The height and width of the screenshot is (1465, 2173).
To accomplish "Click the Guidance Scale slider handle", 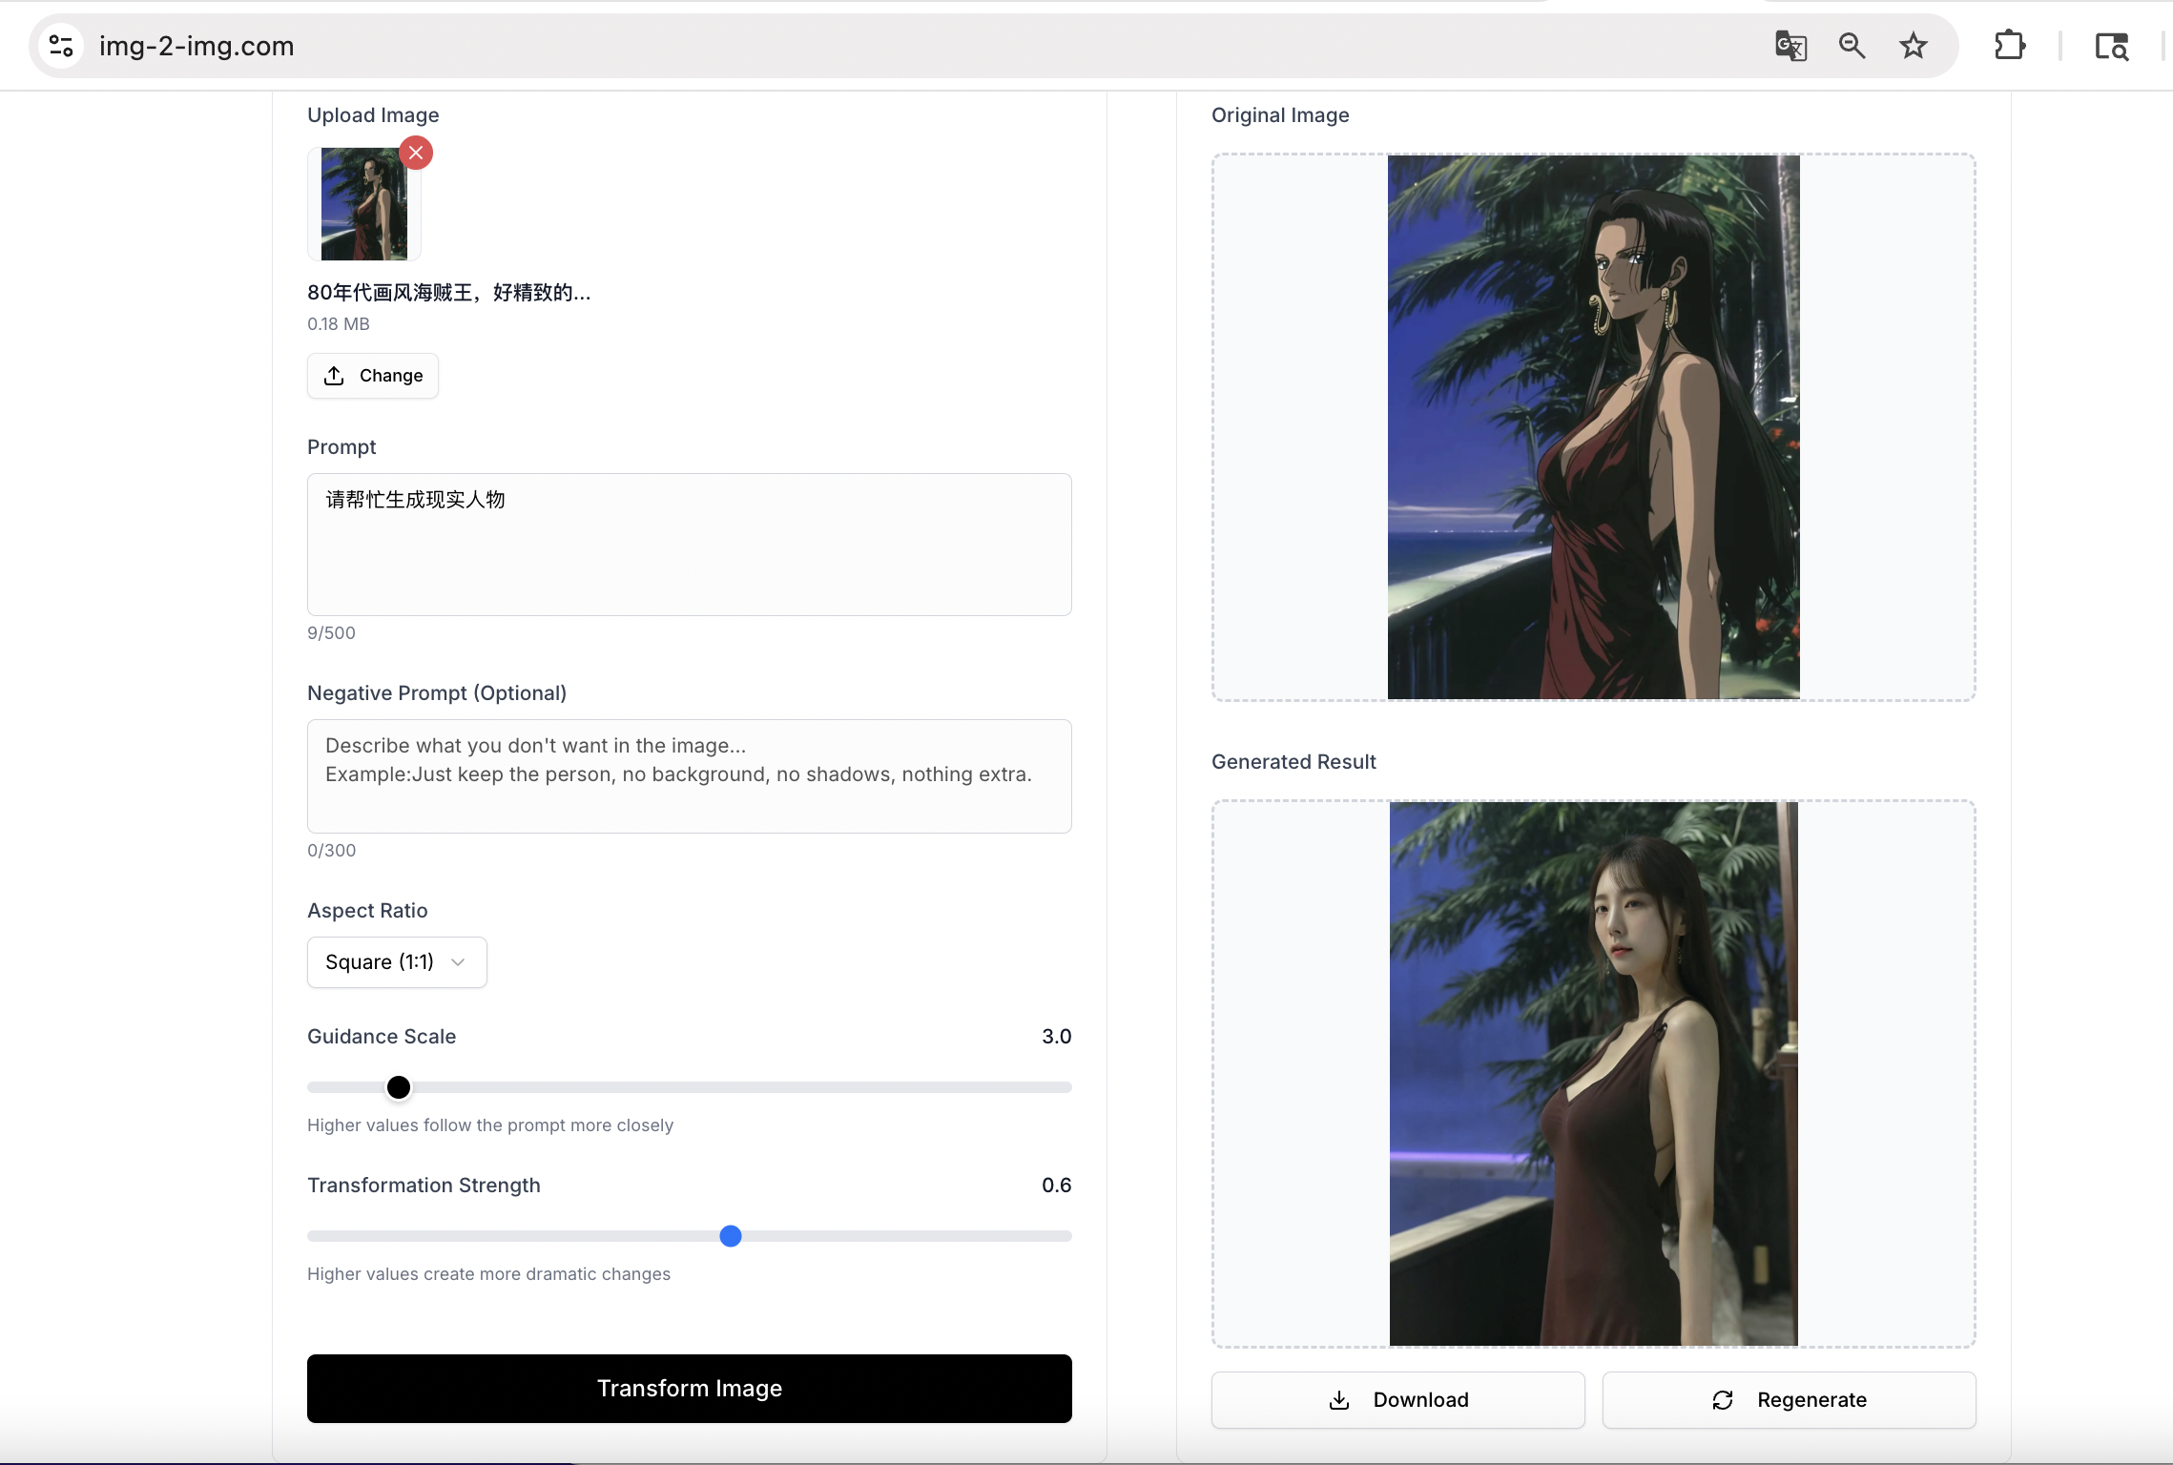I will [x=399, y=1087].
